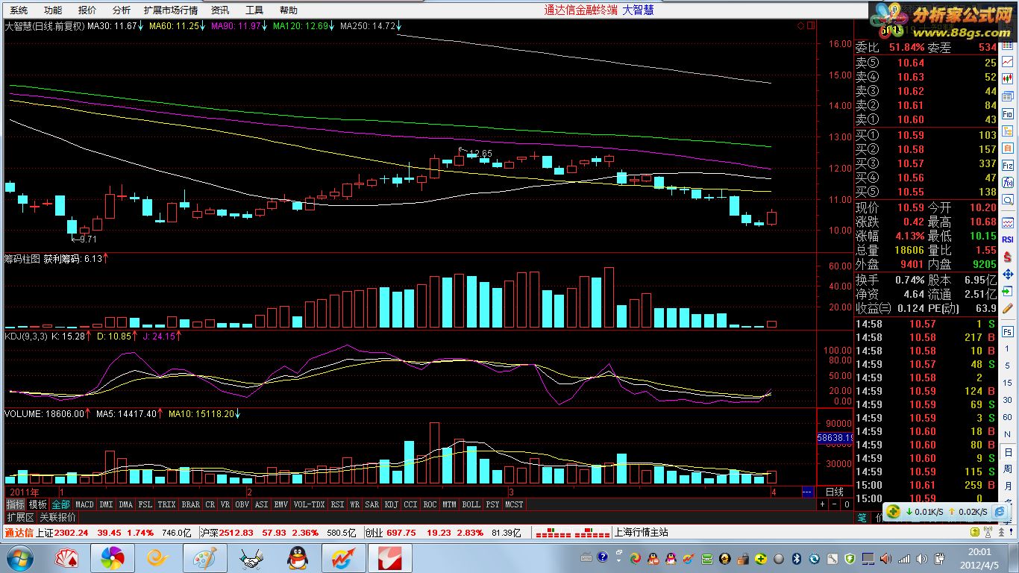Open the paint palette taskbar icon
Screen dimensions: 1019x573
click(204, 557)
